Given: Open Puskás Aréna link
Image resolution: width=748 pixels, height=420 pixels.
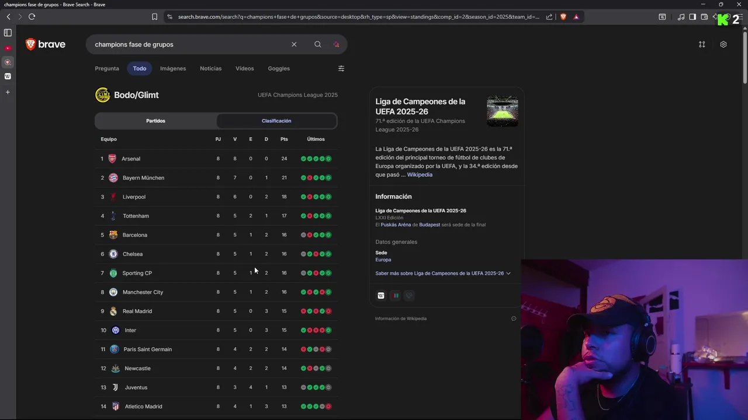Looking at the screenshot, I should click(x=396, y=225).
